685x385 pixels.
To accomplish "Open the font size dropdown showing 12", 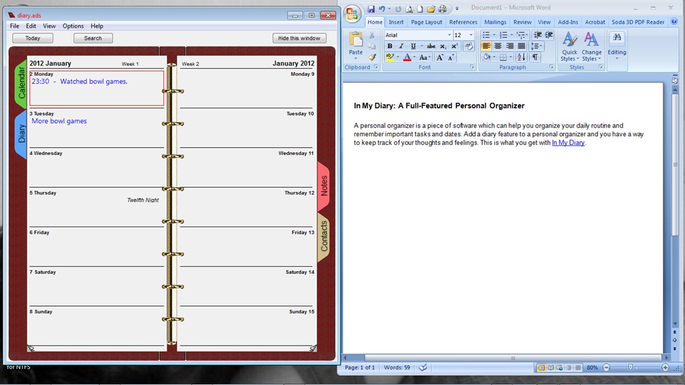I will (x=471, y=35).
